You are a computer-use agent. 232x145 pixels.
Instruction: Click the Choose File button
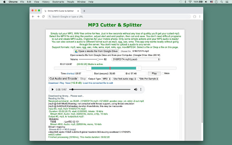click(x=126, y=51)
